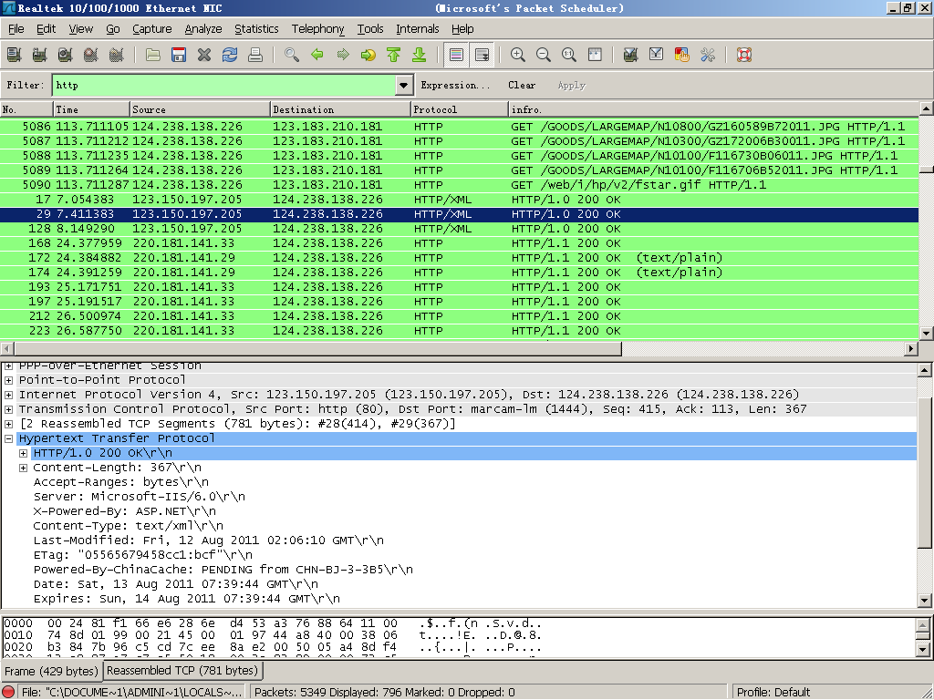
Task: Jump to first packet icon
Action: pyautogui.click(x=394, y=55)
